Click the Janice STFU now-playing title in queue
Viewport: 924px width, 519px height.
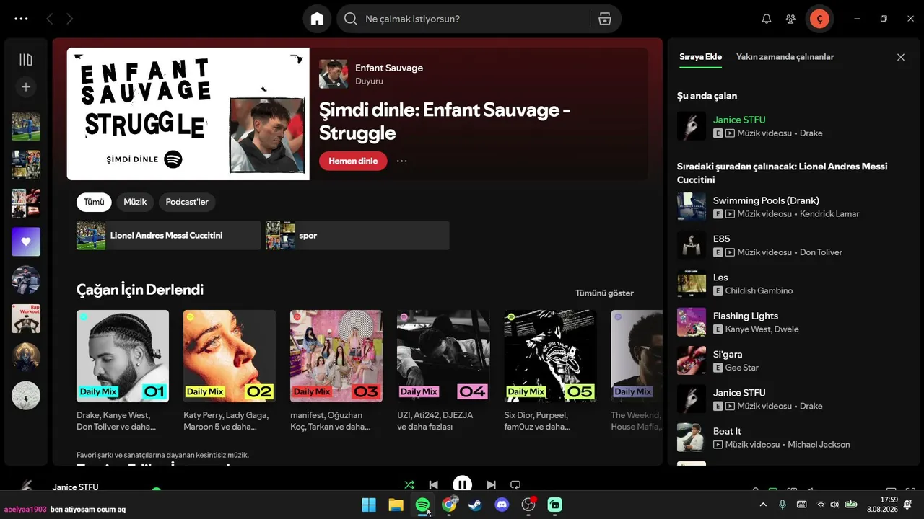click(x=739, y=120)
